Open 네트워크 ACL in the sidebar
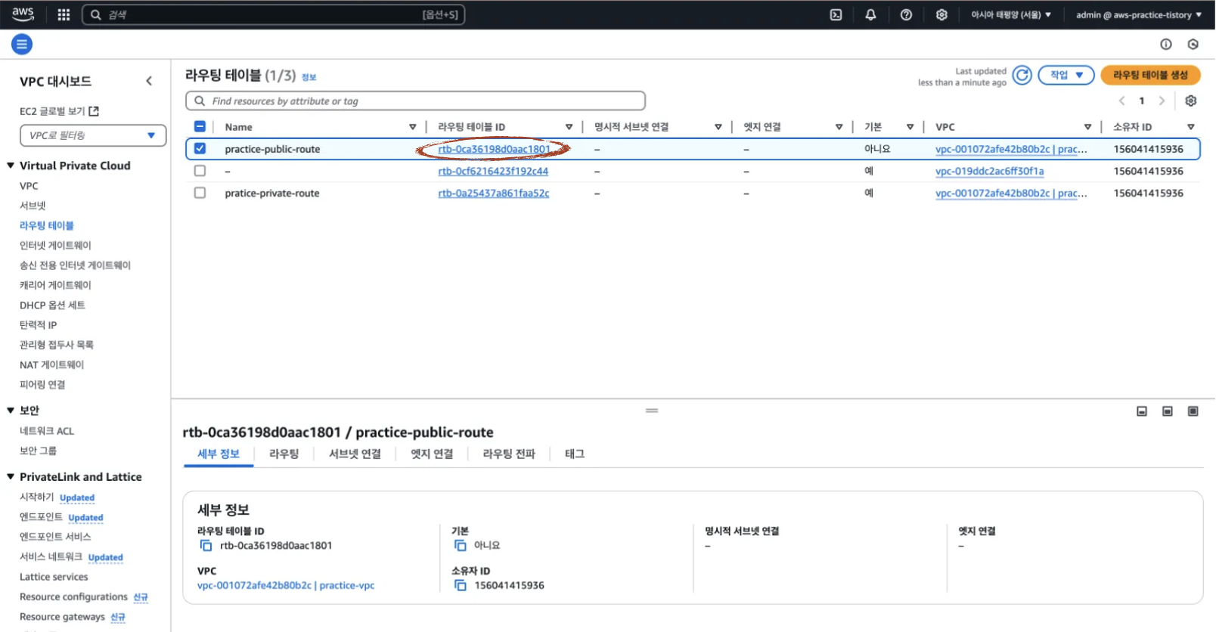The image size is (1216, 632). 47,431
